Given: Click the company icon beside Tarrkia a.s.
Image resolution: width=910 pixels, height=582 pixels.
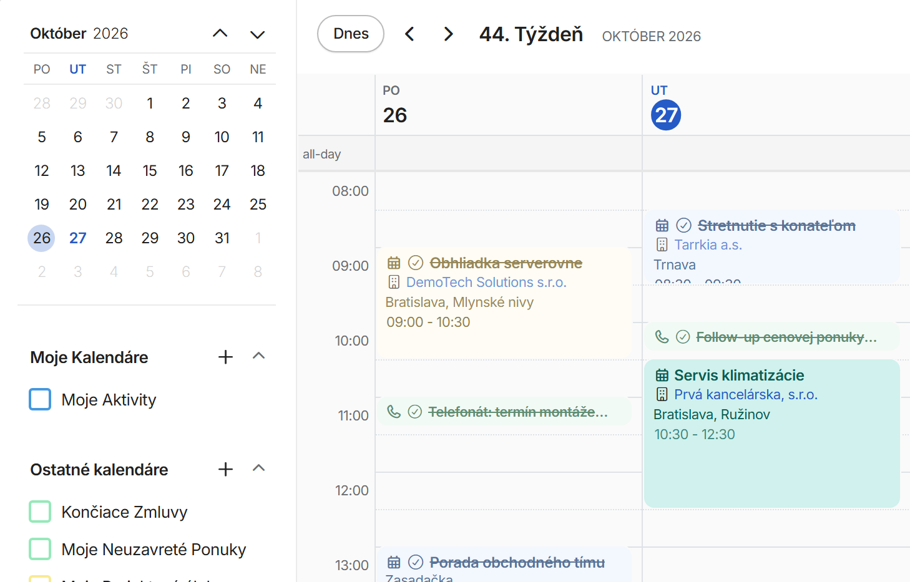Looking at the screenshot, I should point(662,245).
